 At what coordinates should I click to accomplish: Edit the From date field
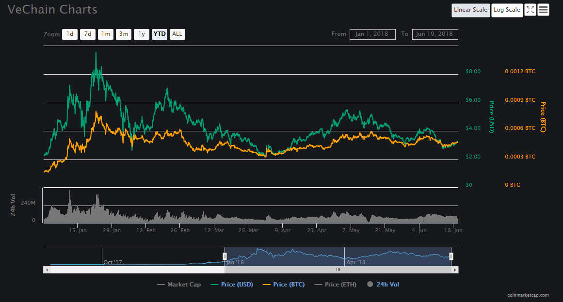point(372,34)
